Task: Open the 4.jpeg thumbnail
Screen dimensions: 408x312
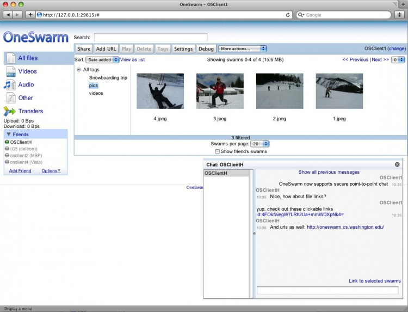Action: [160, 91]
